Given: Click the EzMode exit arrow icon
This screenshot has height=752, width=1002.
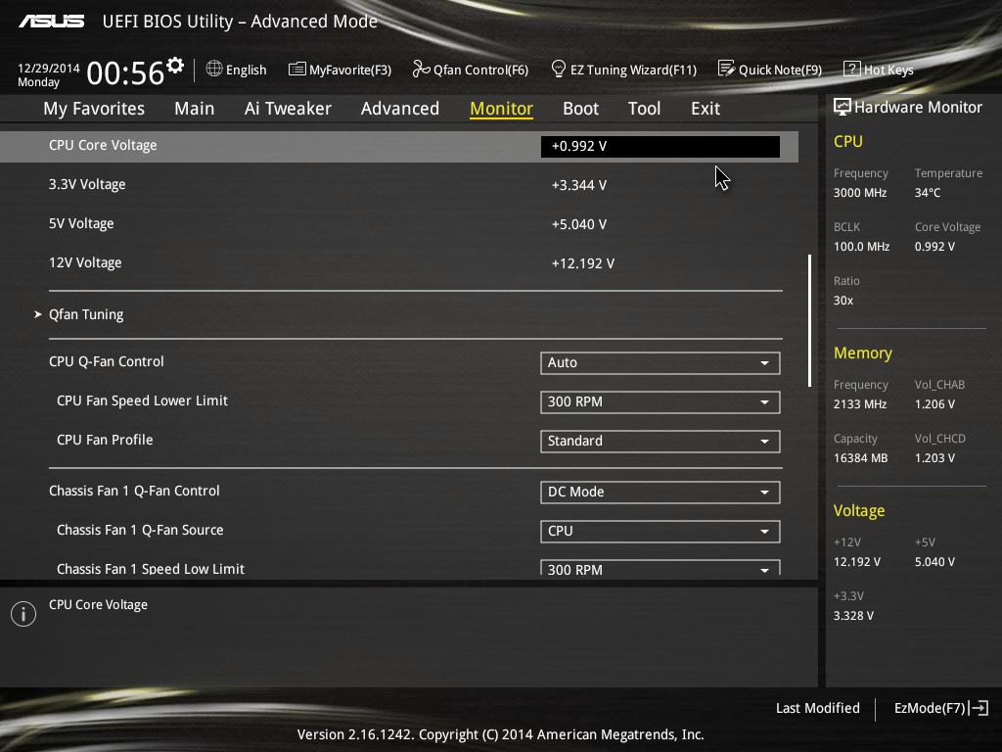Looking at the screenshot, I should 979,708.
